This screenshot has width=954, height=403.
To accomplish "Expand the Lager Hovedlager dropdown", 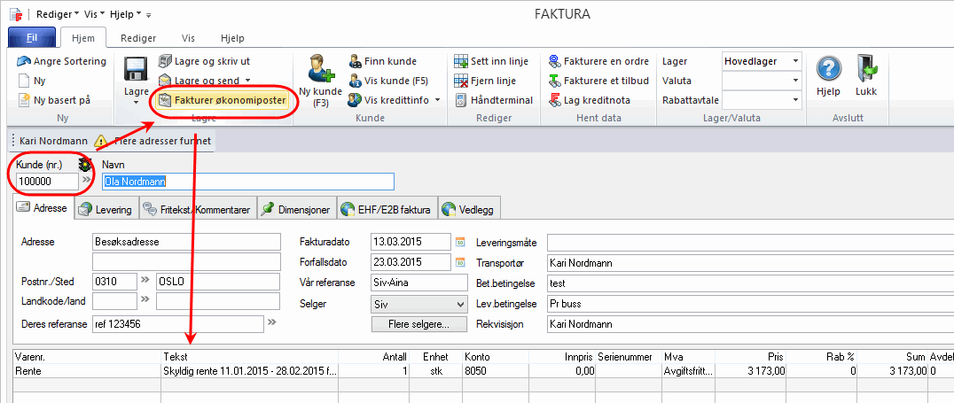I will [x=795, y=61].
